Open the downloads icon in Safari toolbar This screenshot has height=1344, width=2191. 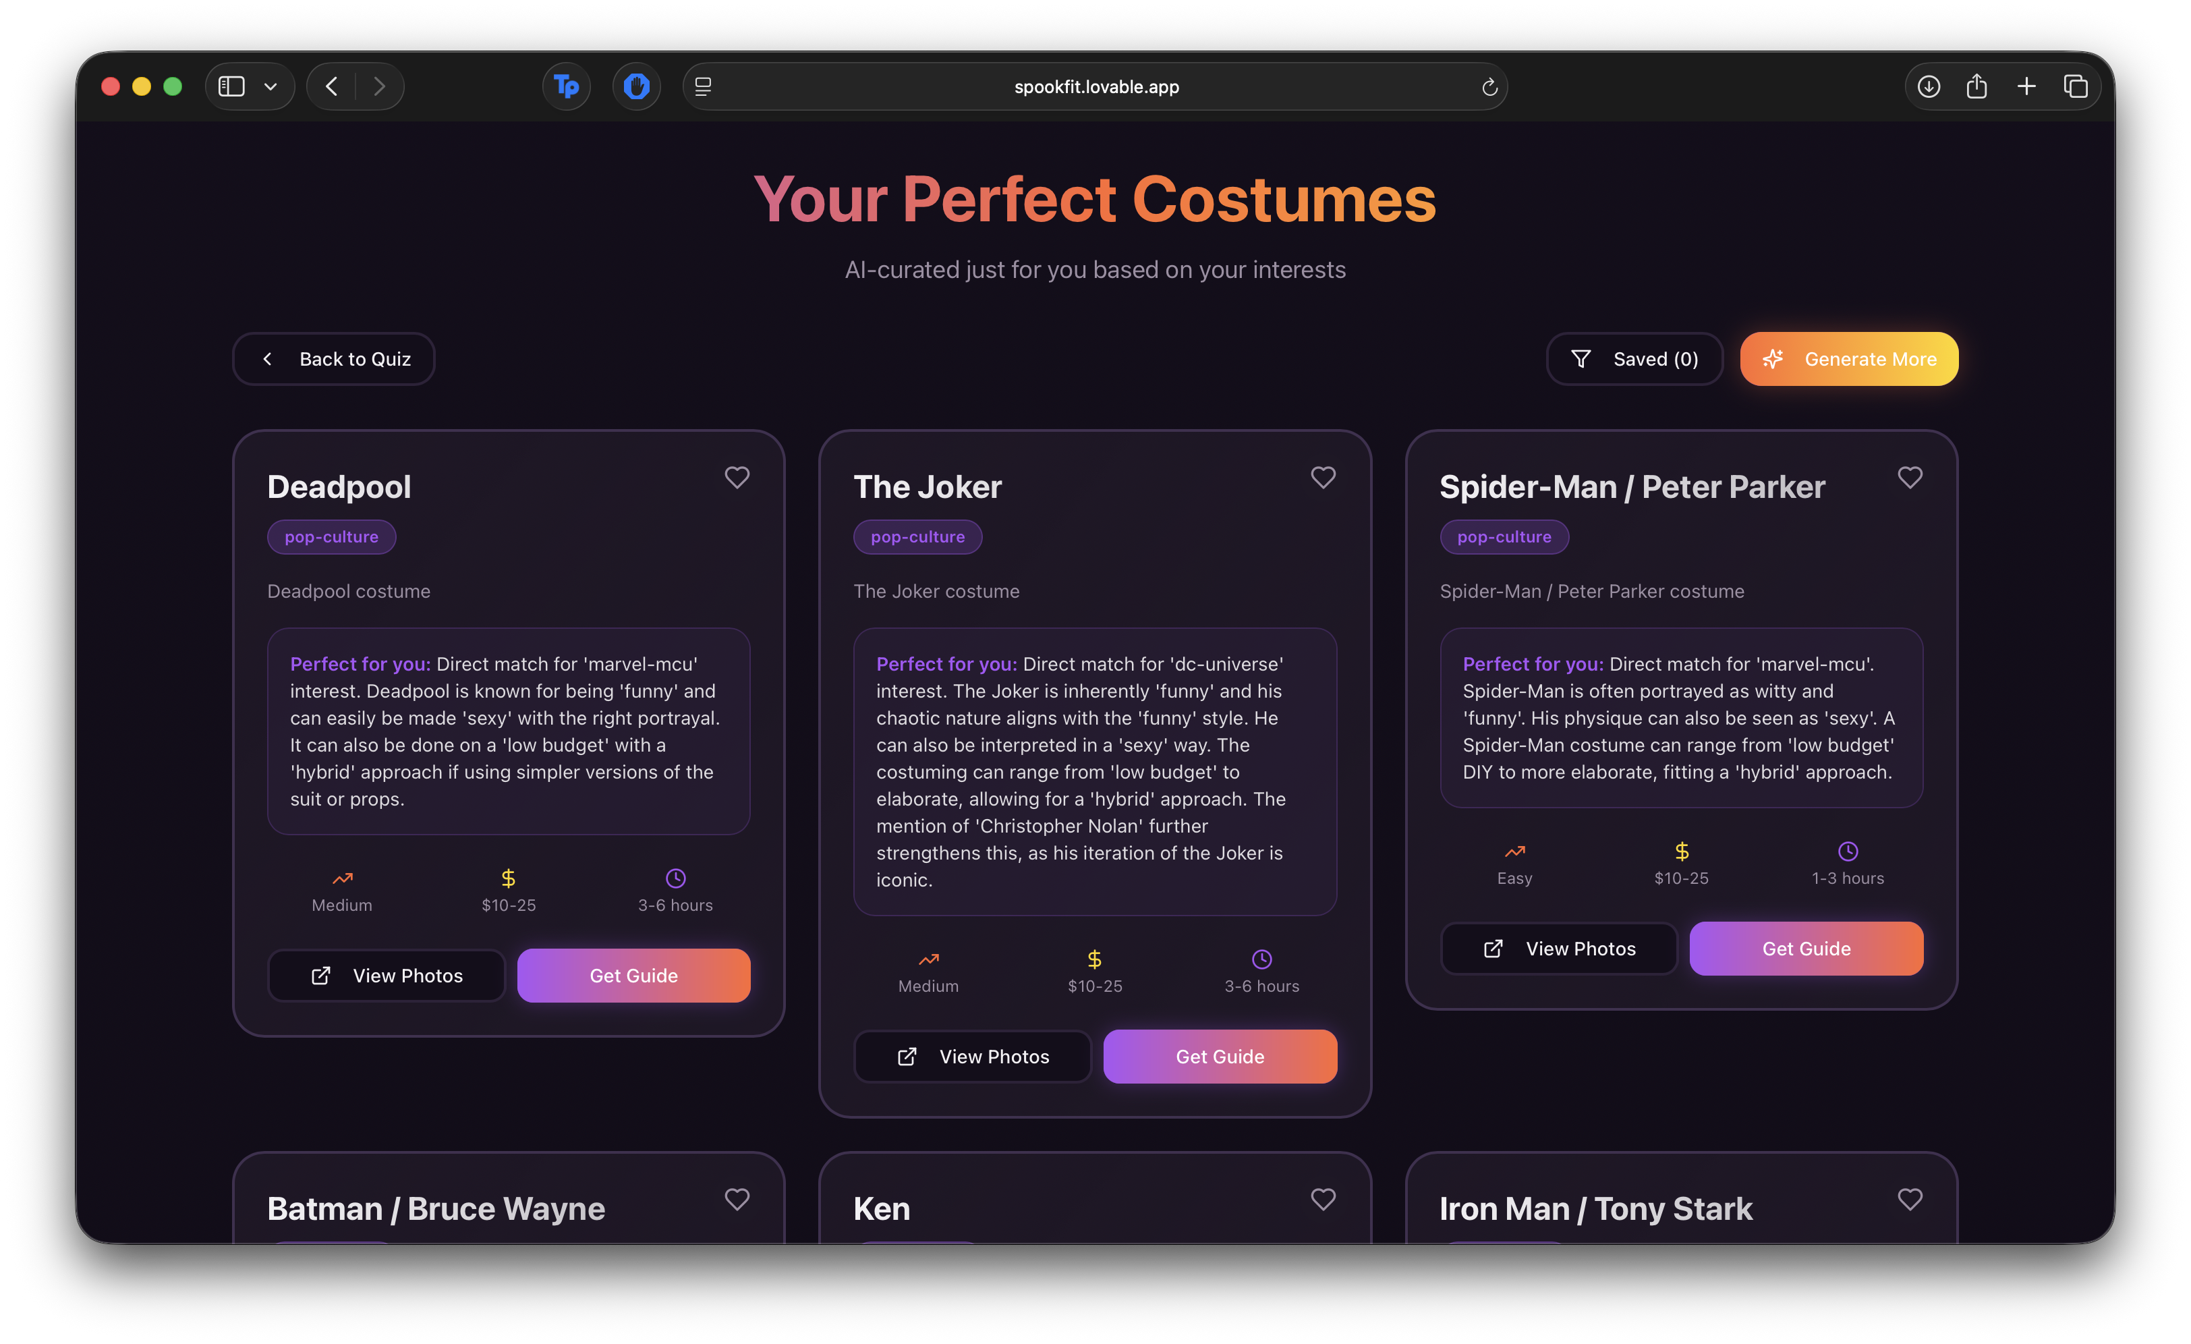click(x=1928, y=86)
